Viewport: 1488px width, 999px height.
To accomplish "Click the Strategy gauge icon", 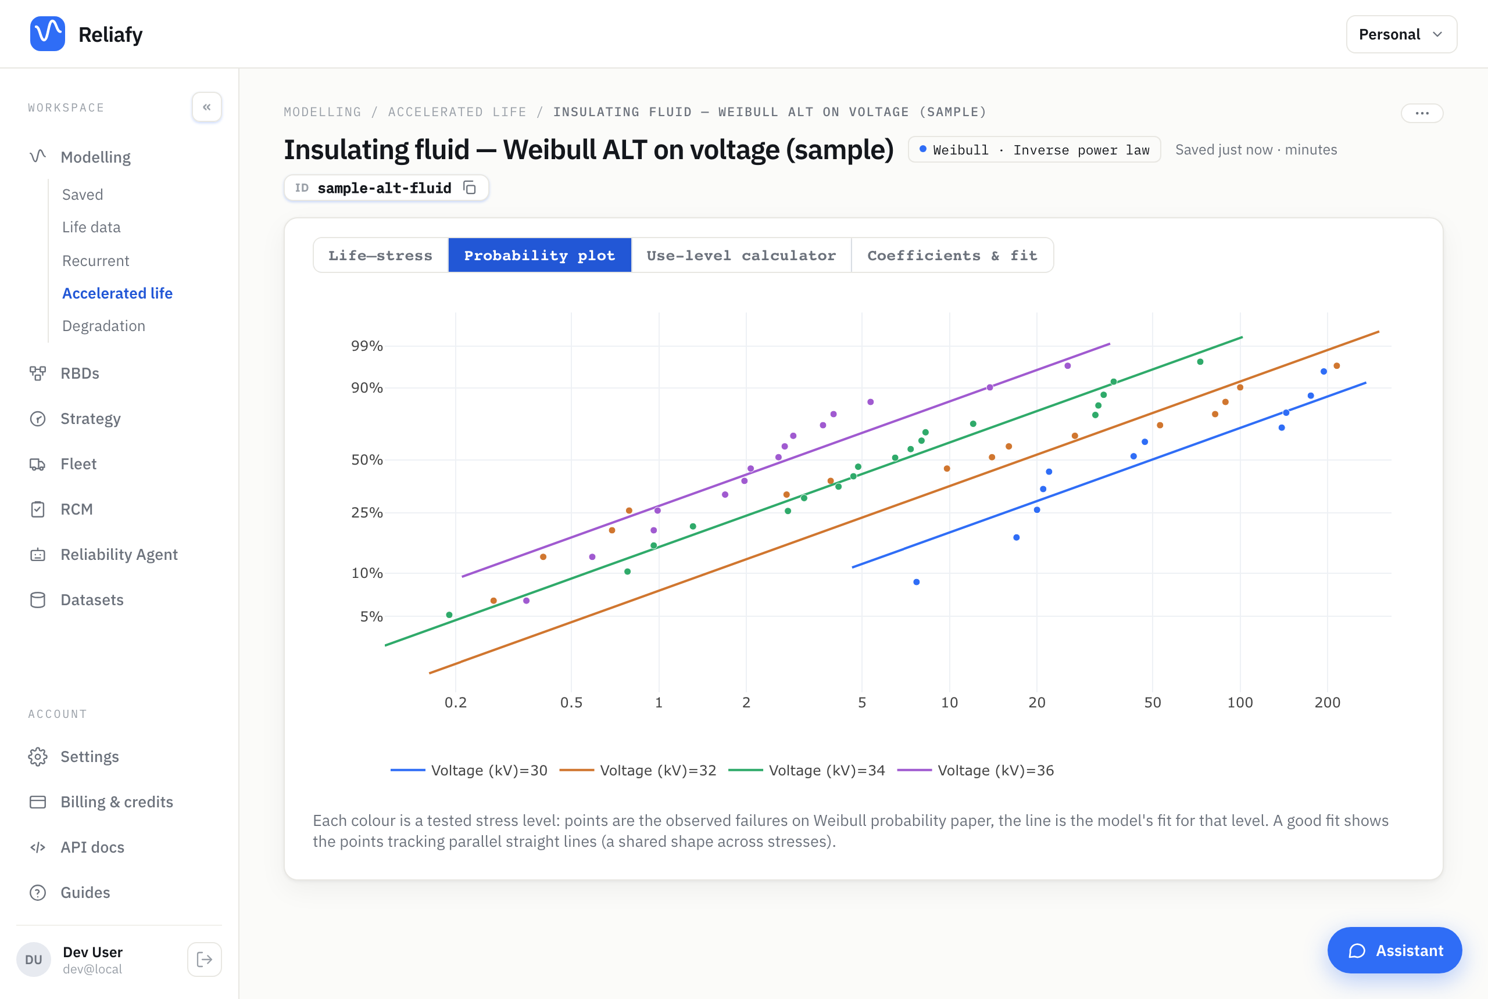I will click(38, 419).
